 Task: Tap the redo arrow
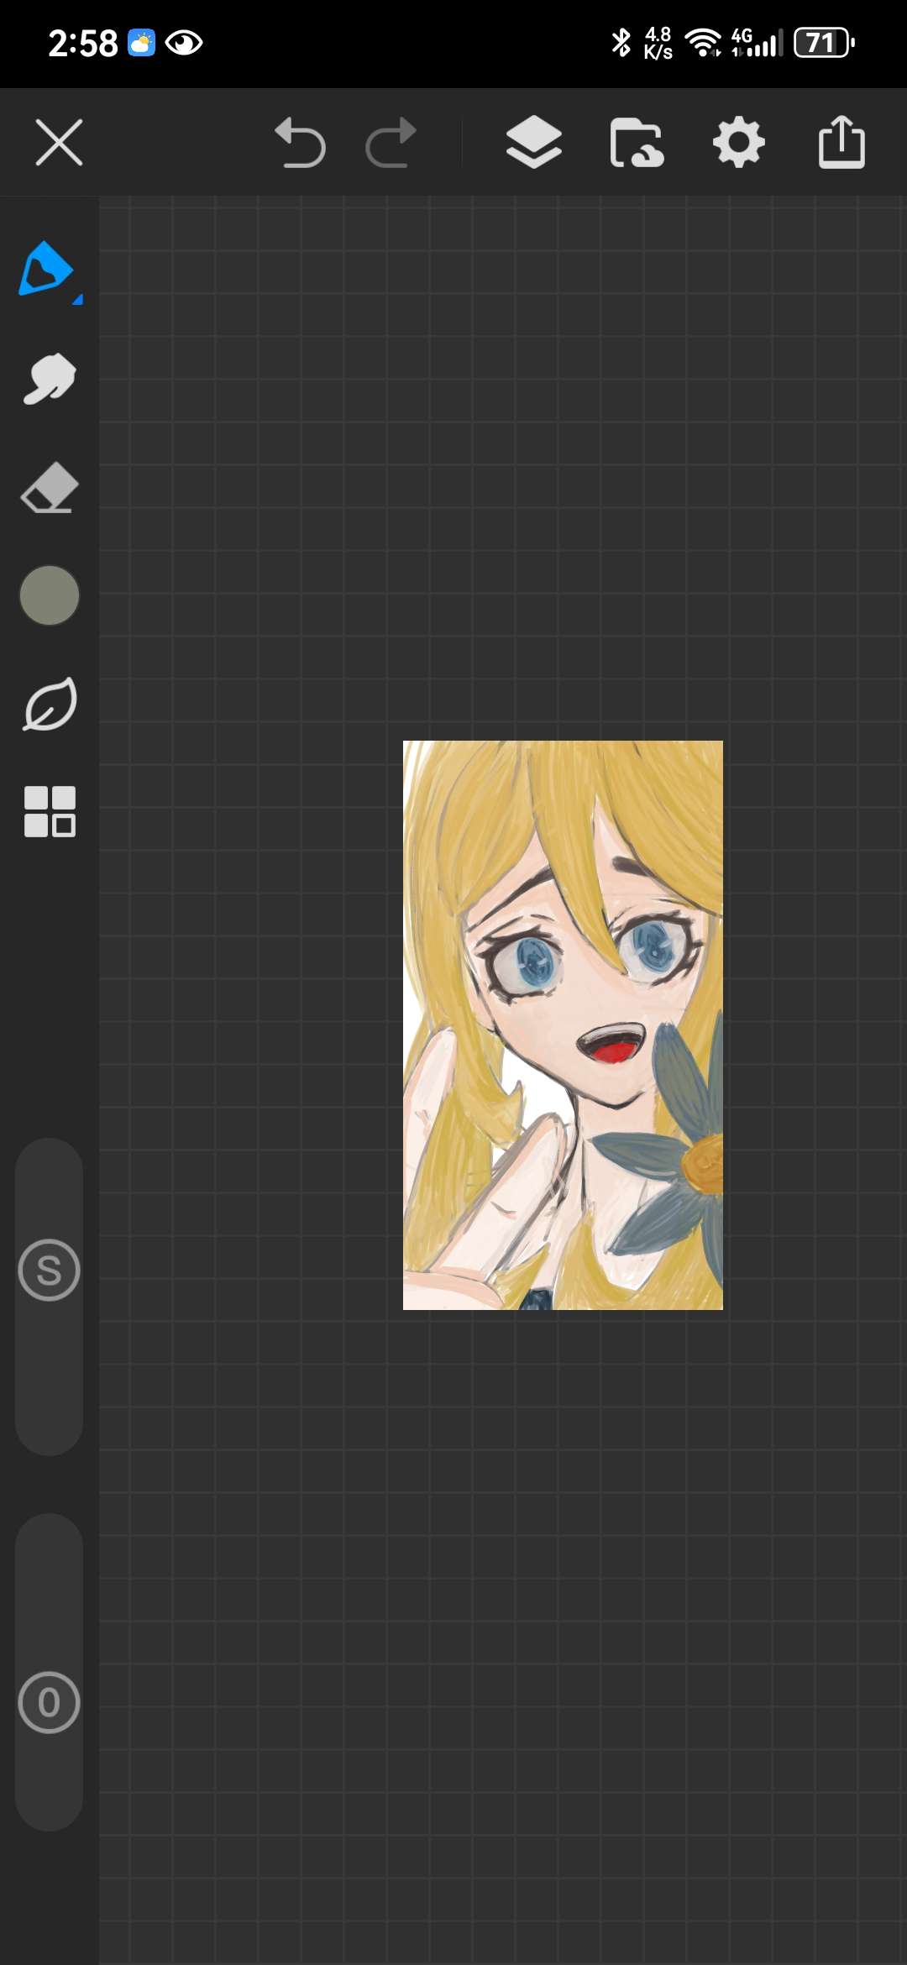pos(391,143)
